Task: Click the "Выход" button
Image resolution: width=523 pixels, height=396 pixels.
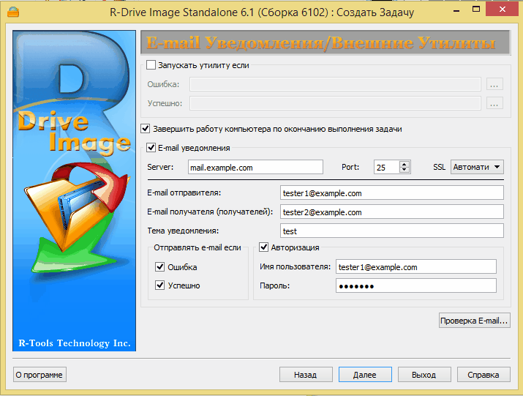Action: point(424,375)
